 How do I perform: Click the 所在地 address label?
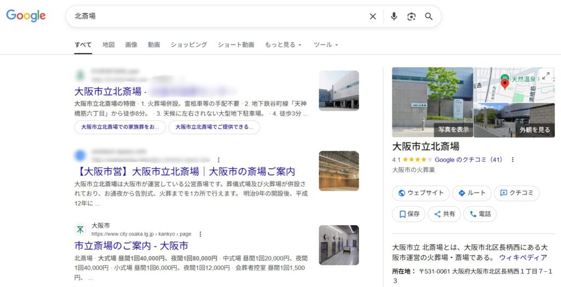(404, 271)
